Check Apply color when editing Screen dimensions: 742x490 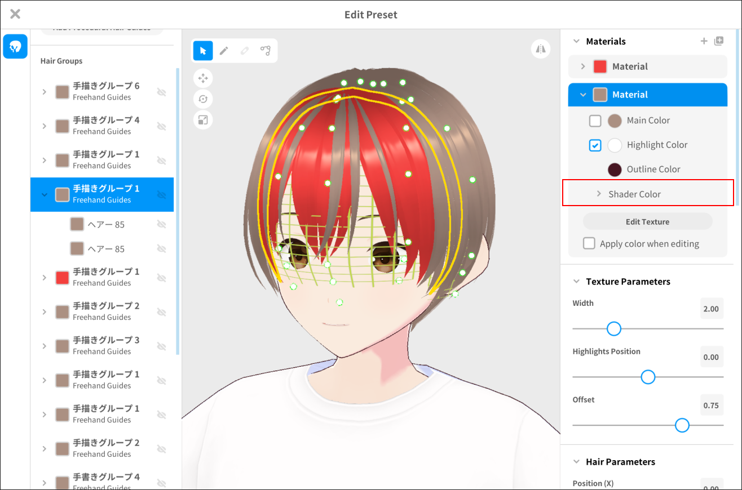[589, 243]
